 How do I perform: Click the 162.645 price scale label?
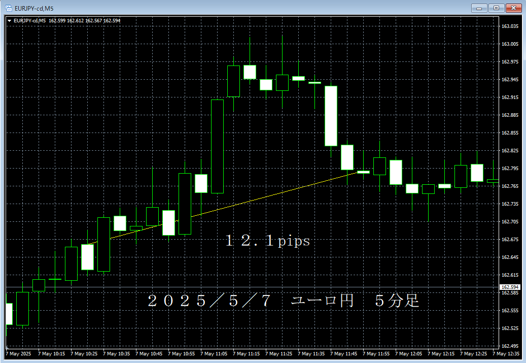[510, 257]
